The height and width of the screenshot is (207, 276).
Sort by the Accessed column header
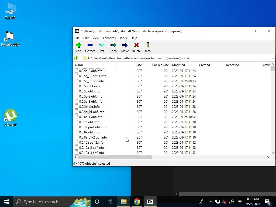(x=237, y=65)
